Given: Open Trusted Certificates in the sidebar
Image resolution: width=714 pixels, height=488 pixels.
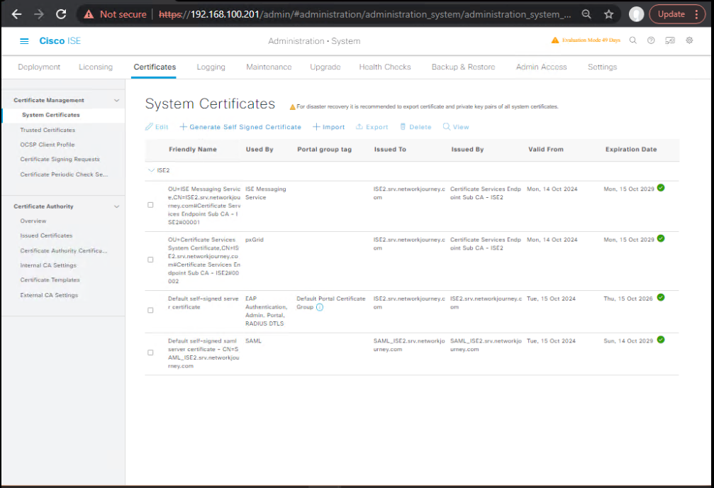Looking at the screenshot, I should [48, 130].
